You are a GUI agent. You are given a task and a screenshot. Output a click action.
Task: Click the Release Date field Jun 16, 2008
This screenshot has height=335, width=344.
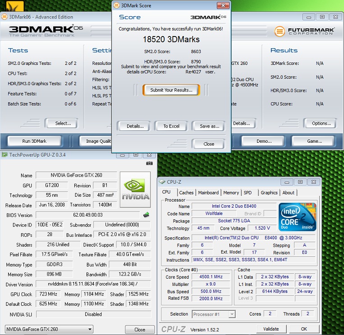(52, 204)
